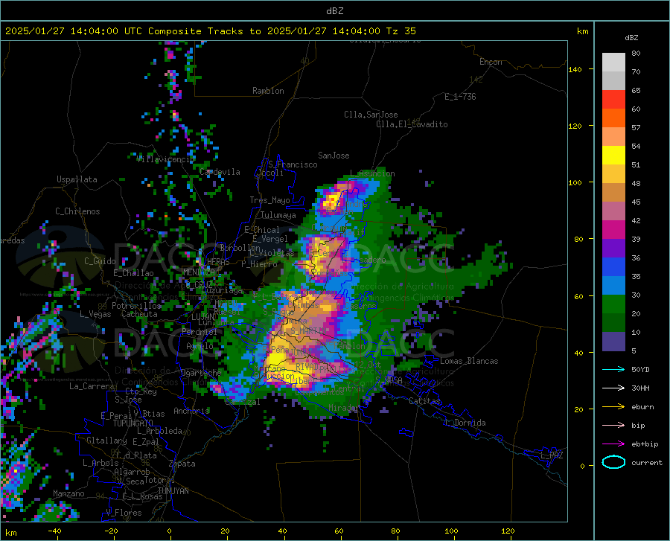Click the 'C_Chilenos' map label
Screen dimensions: 670x541
pos(77,211)
